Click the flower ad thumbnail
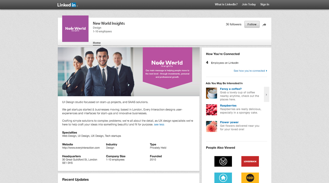The height and width of the screenshot is (183, 329). pos(212,126)
